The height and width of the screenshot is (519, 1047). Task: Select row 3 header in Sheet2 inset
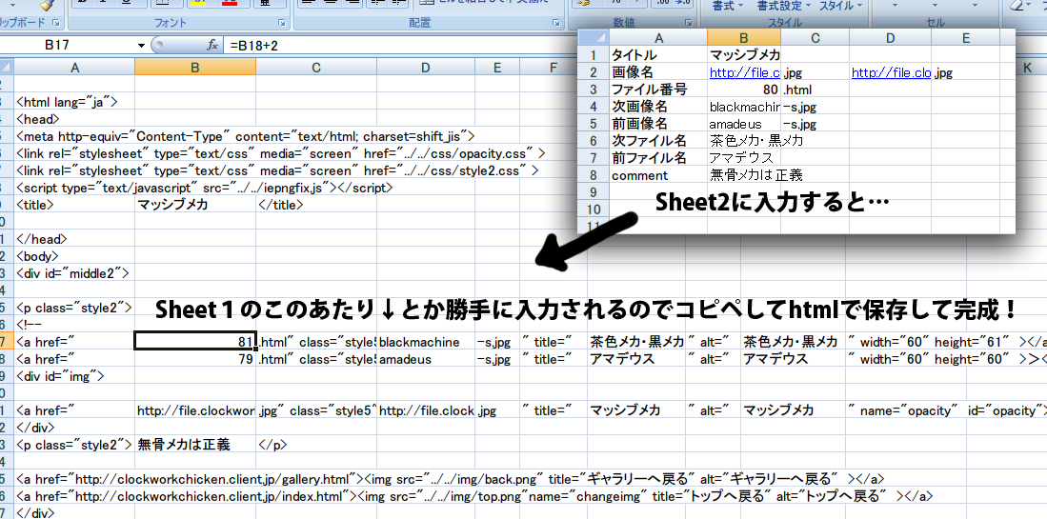593,90
